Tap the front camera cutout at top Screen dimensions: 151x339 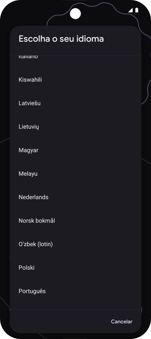[75, 14]
